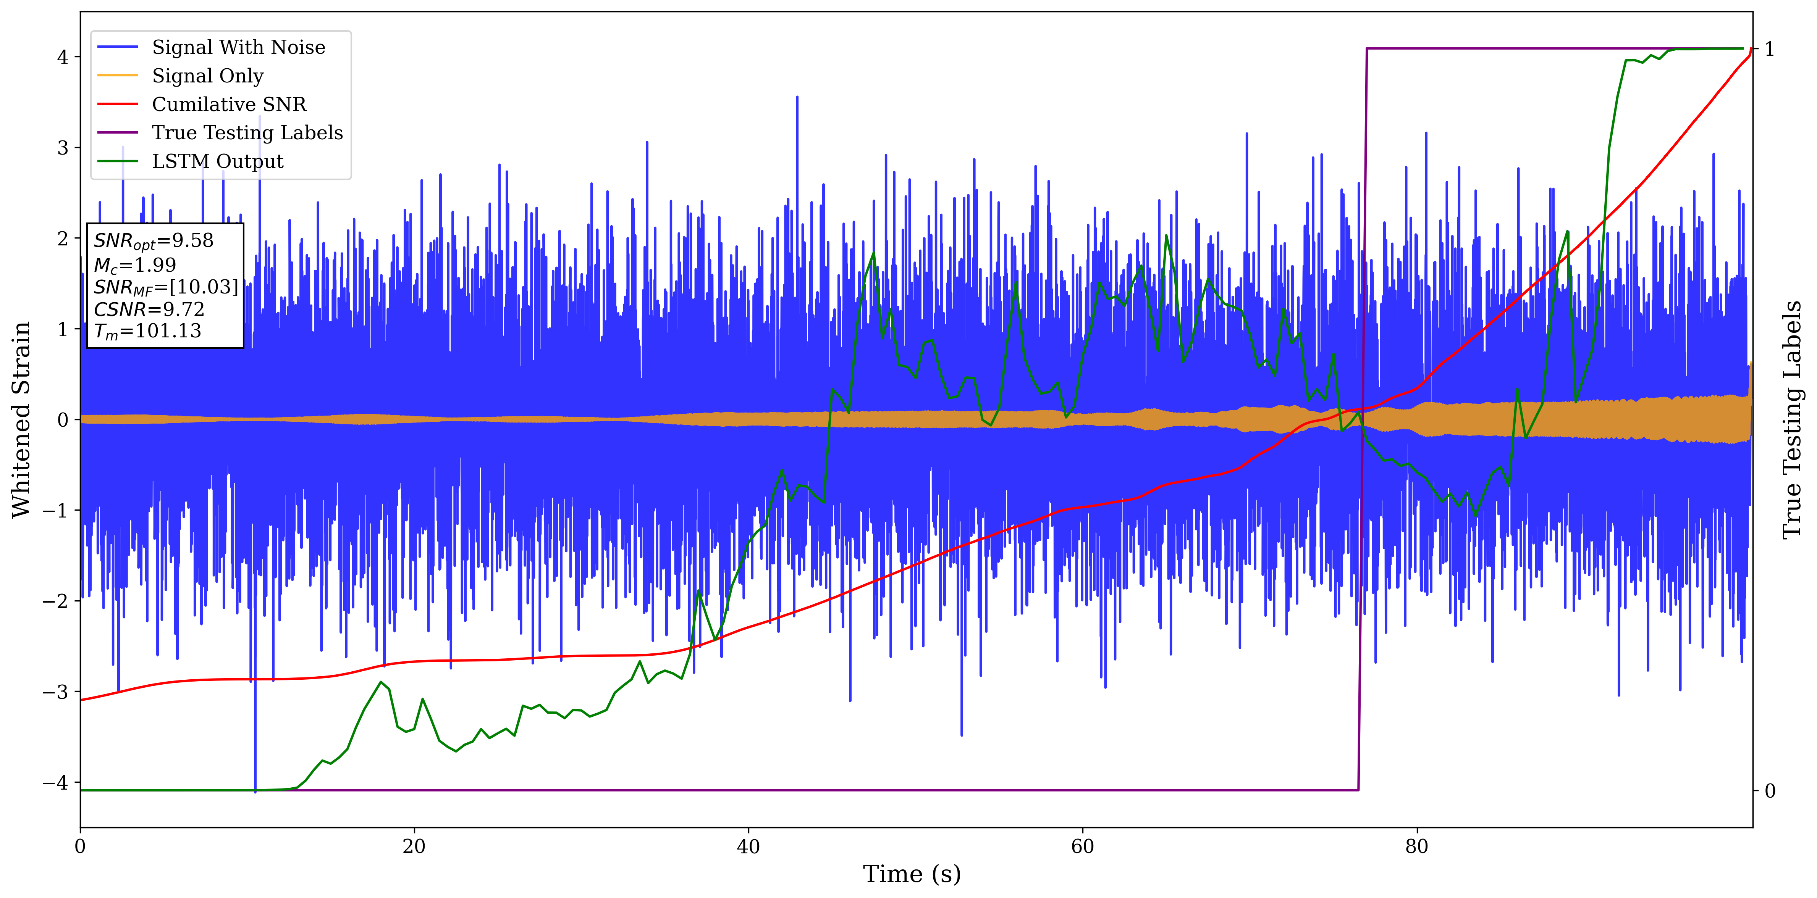Select the 'Signal With Noise' legend text
The image size is (1817, 898).
pyautogui.click(x=238, y=47)
